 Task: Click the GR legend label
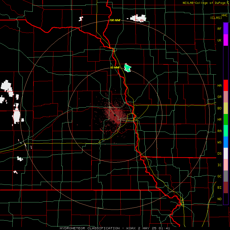(219, 97)
